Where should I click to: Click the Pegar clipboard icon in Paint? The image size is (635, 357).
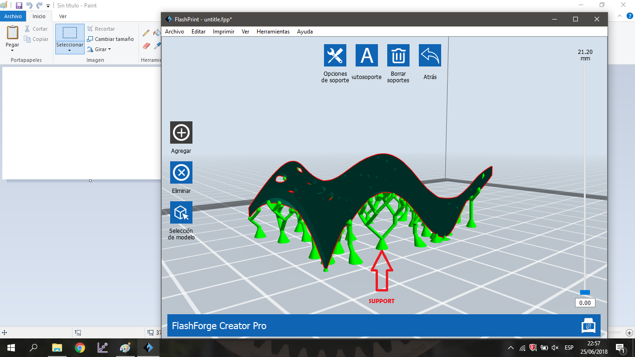(13, 33)
